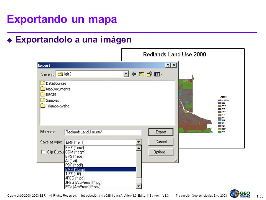Click the Redlands Land Use 2000 title
Image resolution: width=266 pixels, height=200 pixels.
coord(174,54)
